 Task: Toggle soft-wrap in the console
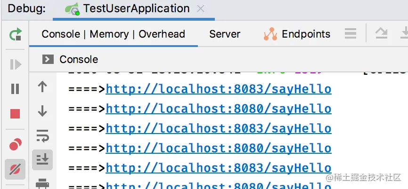pyautogui.click(x=42, y=136)
